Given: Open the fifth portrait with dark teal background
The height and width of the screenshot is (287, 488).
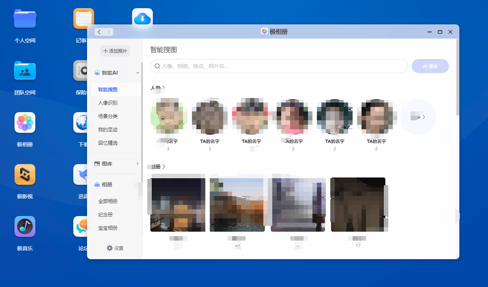Looking at the screenshot, I should click(x=334, y=117).
